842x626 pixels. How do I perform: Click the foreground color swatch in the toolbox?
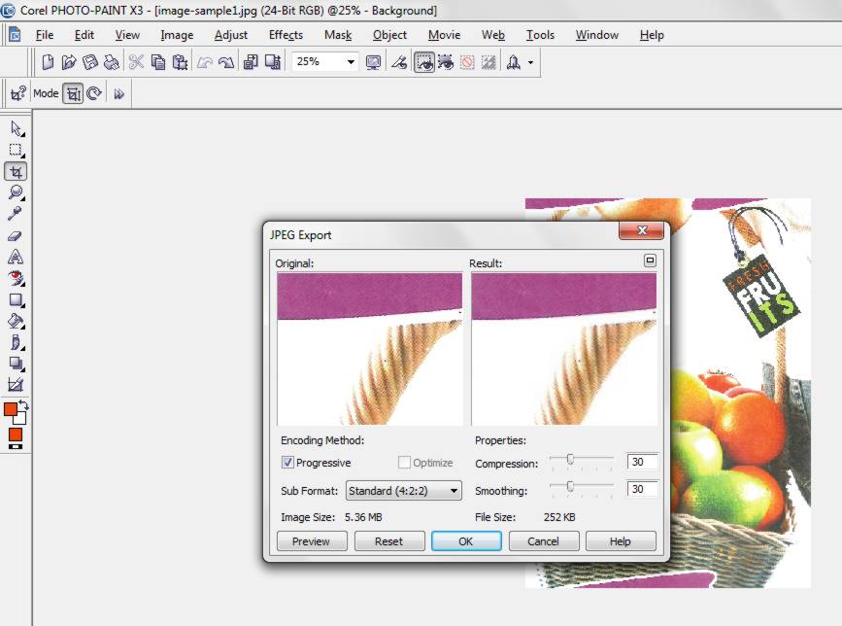coord(12,410)
